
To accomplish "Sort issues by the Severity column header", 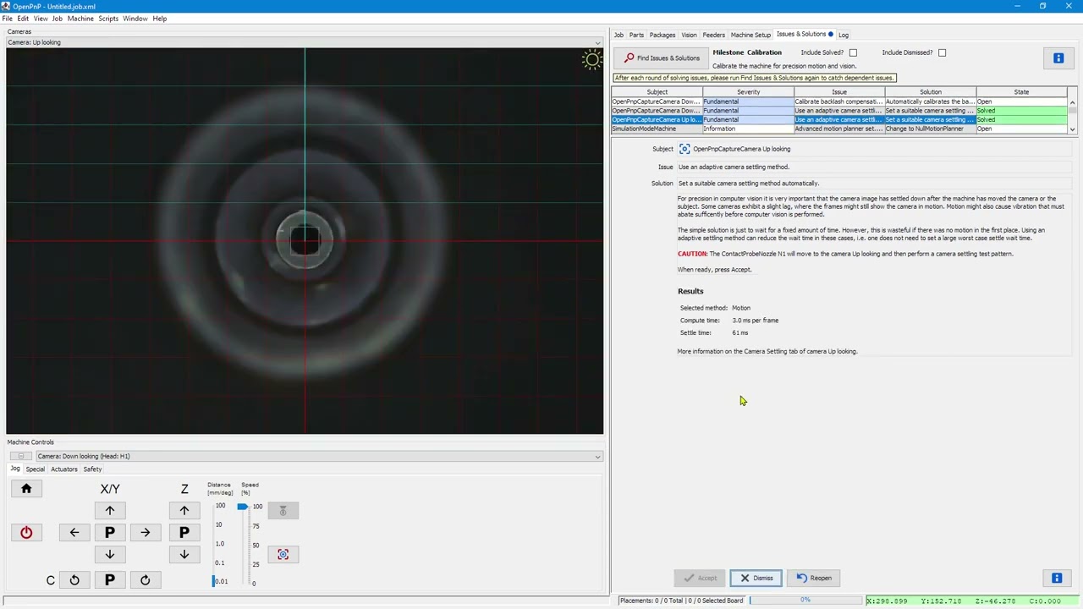I will [x=748, y=92].
